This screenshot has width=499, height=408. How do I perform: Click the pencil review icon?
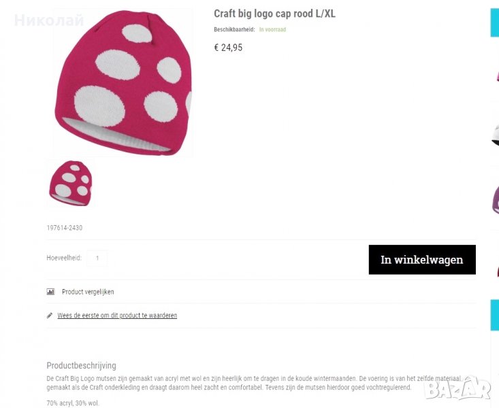(49, 316)
